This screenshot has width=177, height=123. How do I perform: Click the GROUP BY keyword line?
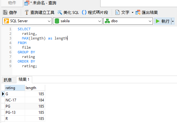tap(26, 52)
